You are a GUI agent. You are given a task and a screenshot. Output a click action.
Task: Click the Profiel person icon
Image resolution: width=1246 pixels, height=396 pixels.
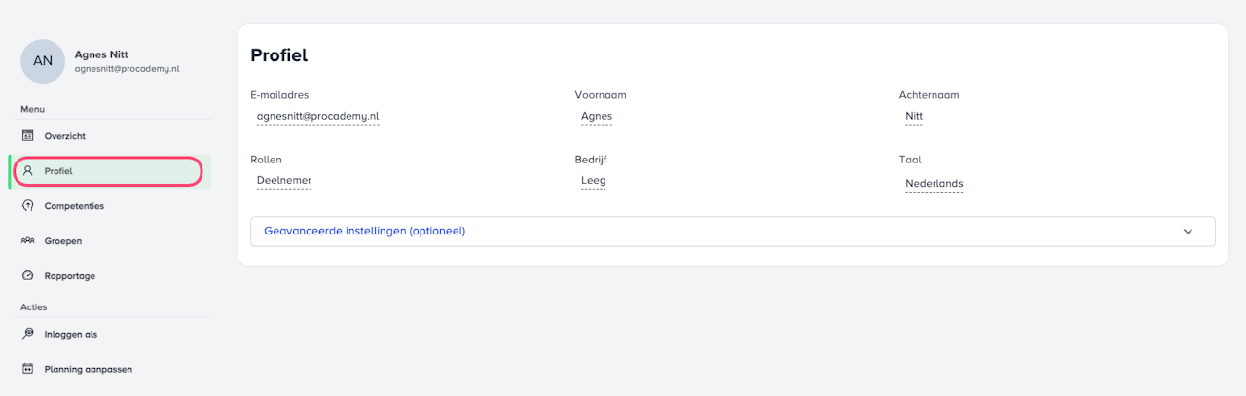(28, 171)
